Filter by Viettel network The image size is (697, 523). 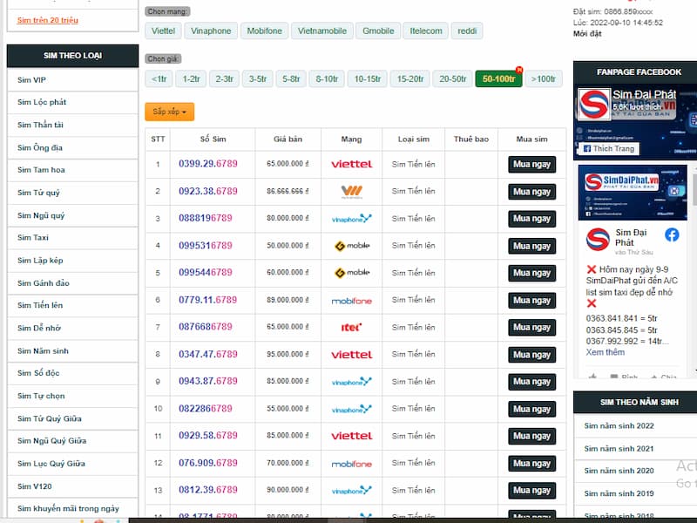pos(163,31)
